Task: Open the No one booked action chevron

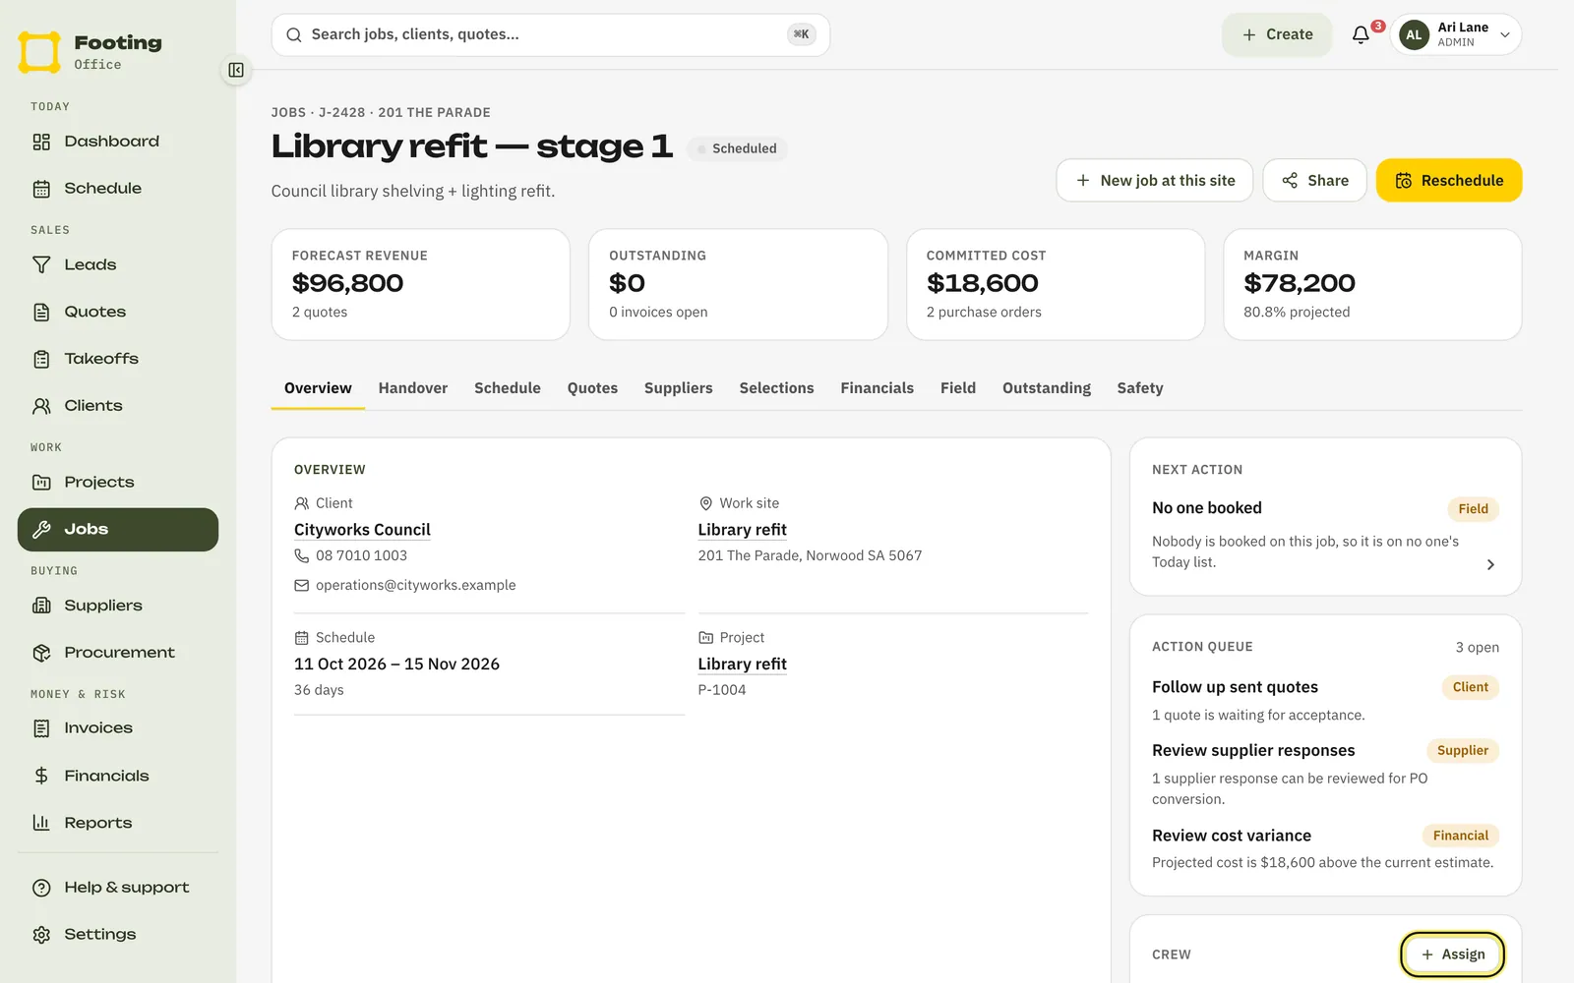Action: coord(1490,564)
